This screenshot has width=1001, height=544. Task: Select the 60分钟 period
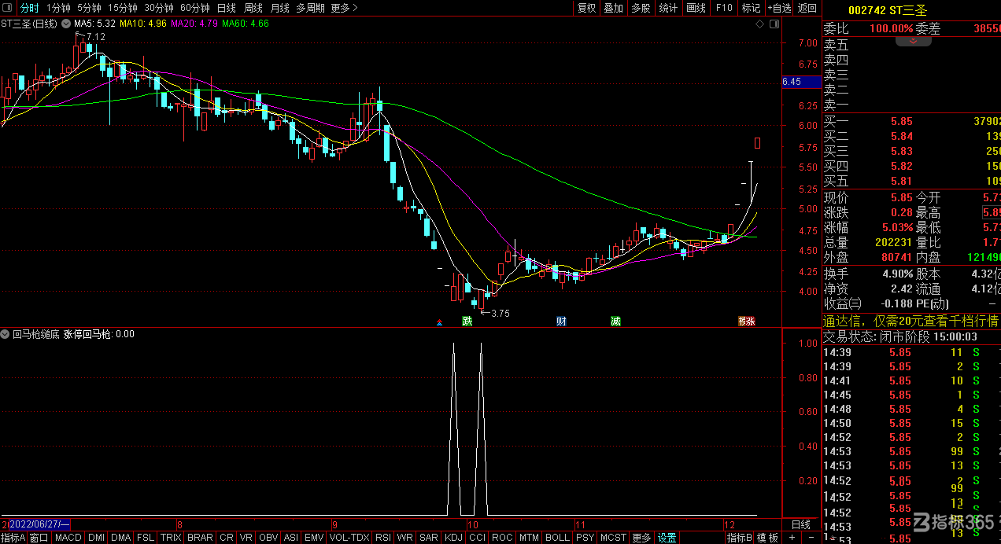point(195,8)
